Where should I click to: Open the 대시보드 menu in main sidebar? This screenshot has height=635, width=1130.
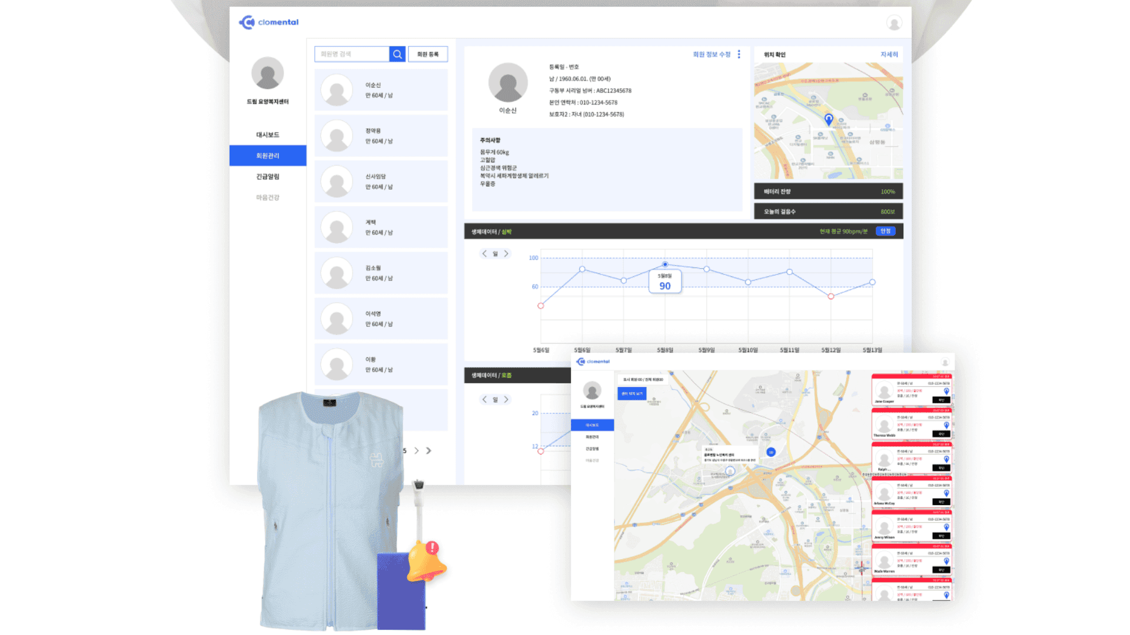[268, 135]
